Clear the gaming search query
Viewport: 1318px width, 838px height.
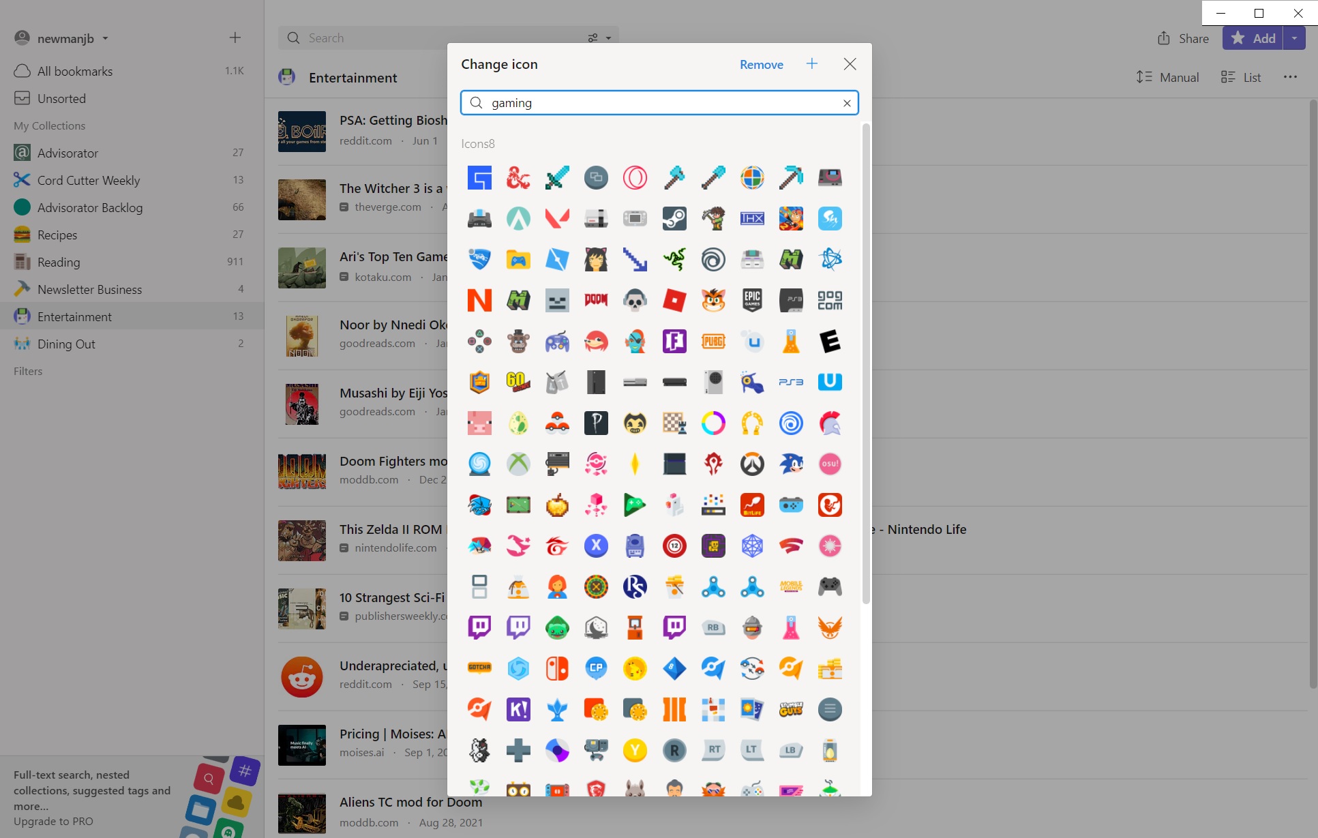(846, 103)
